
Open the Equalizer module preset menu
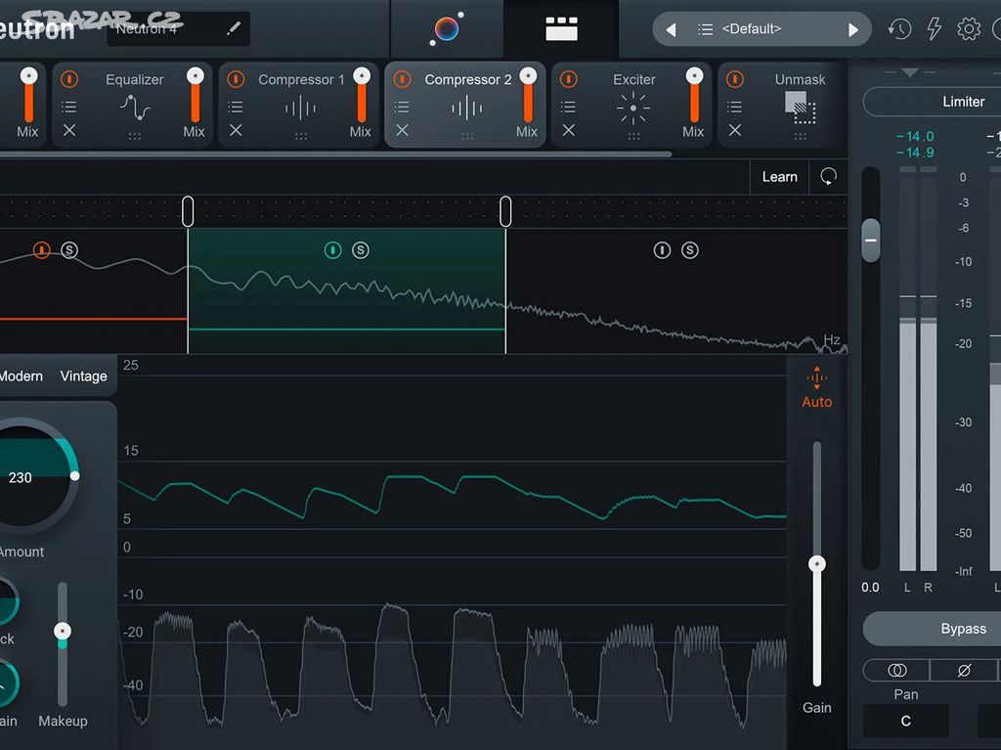click(69, 107)
